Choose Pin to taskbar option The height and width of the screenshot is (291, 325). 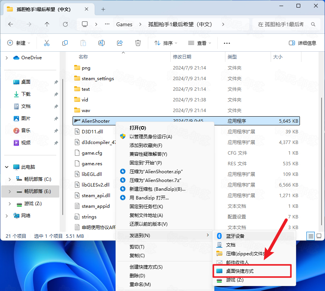tap(165, 207)
